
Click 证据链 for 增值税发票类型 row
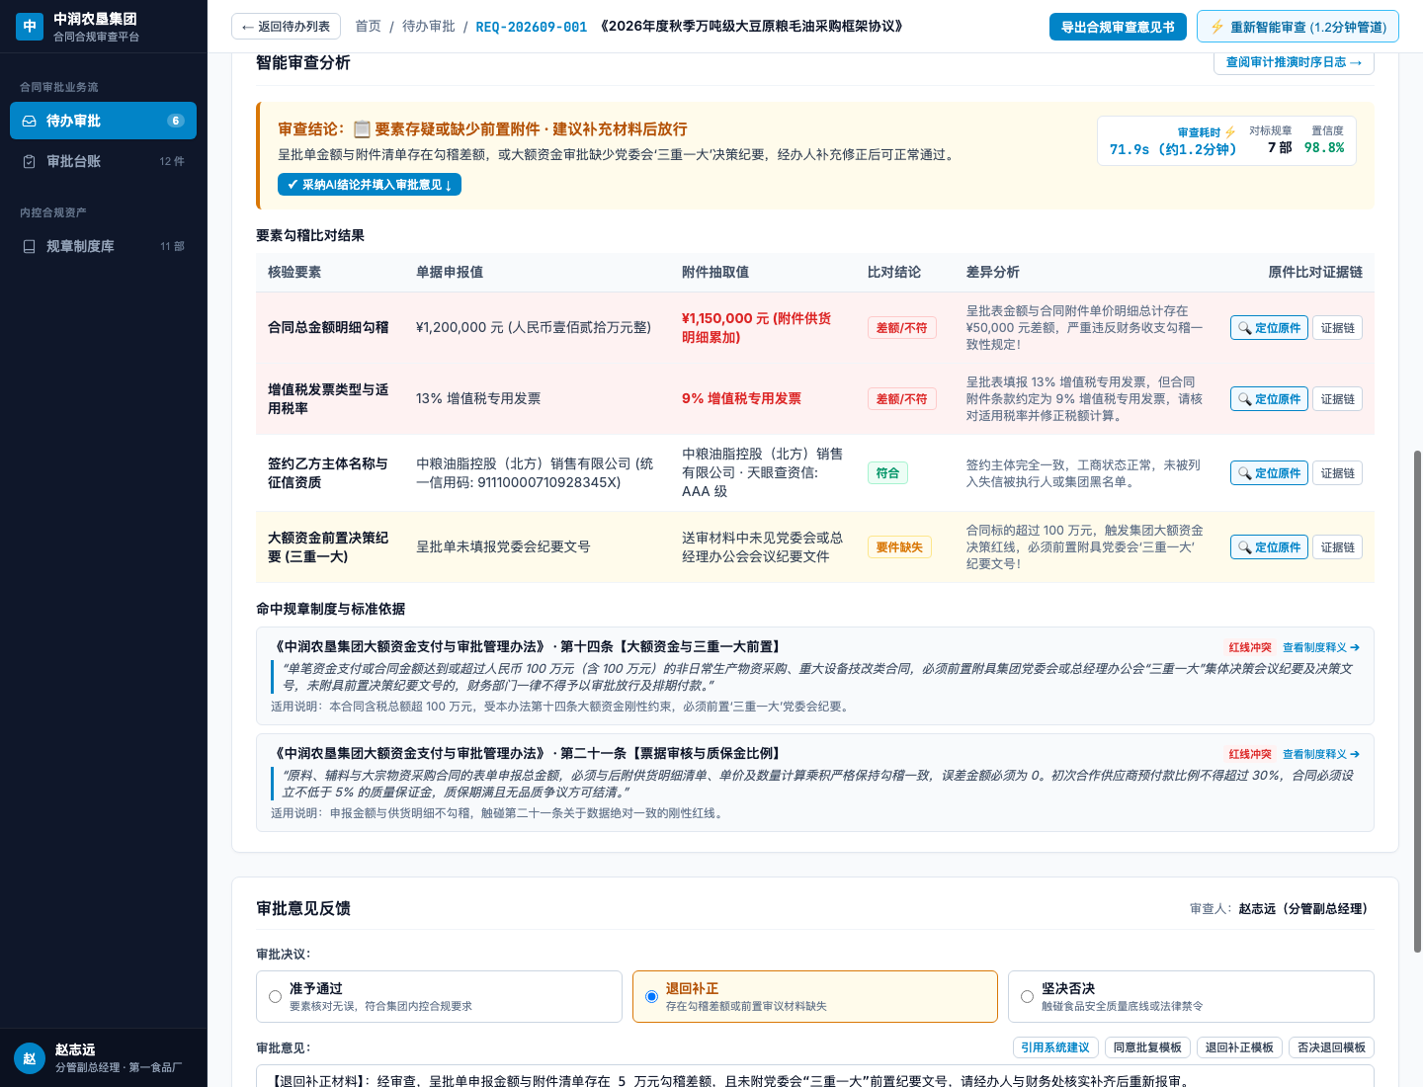tap(1337, 399)
